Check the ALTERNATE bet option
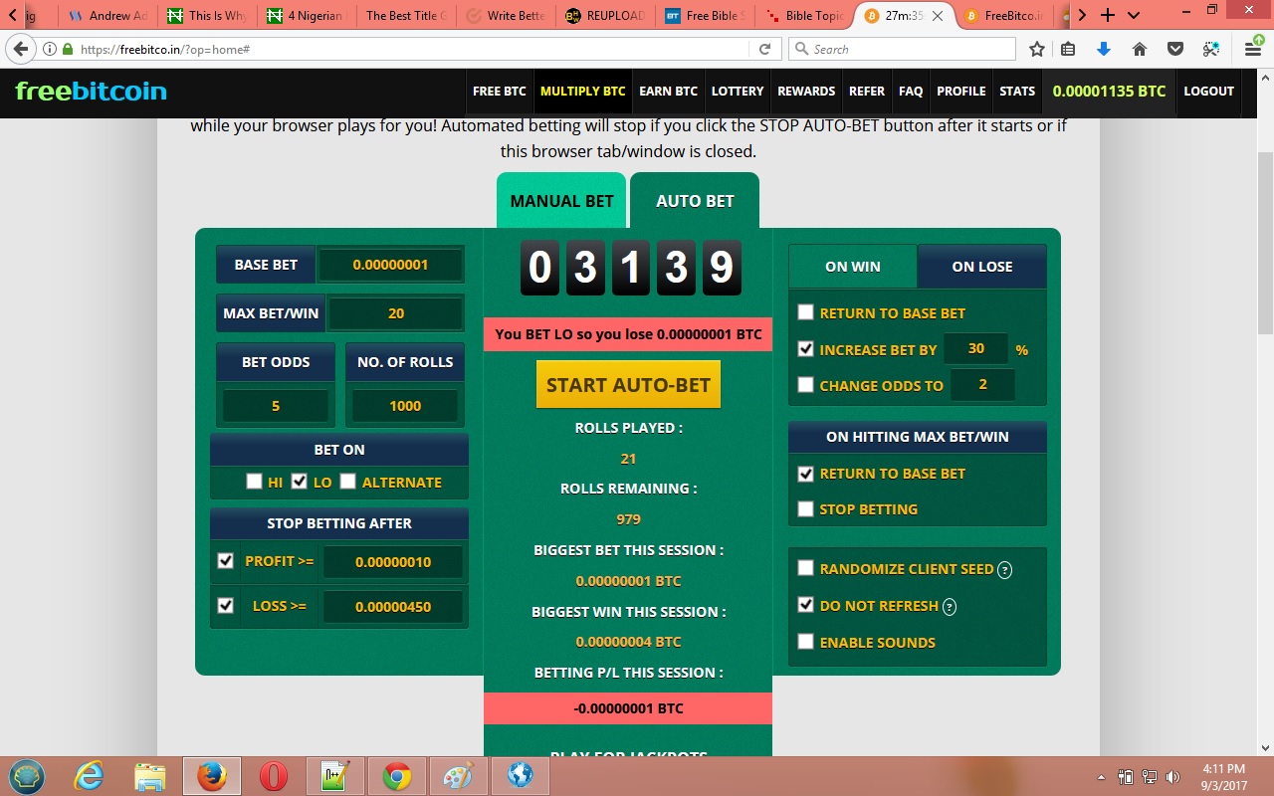This screenshot has width=1274, height=796. (347, 482)
